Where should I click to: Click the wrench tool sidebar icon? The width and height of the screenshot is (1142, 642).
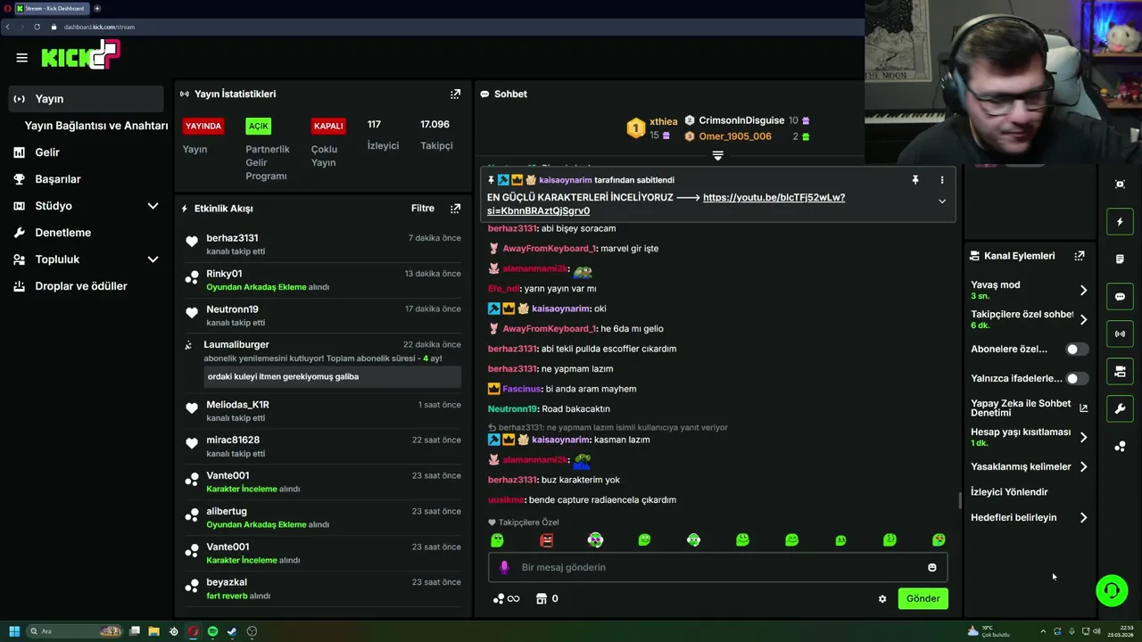tap(1120, 409)
